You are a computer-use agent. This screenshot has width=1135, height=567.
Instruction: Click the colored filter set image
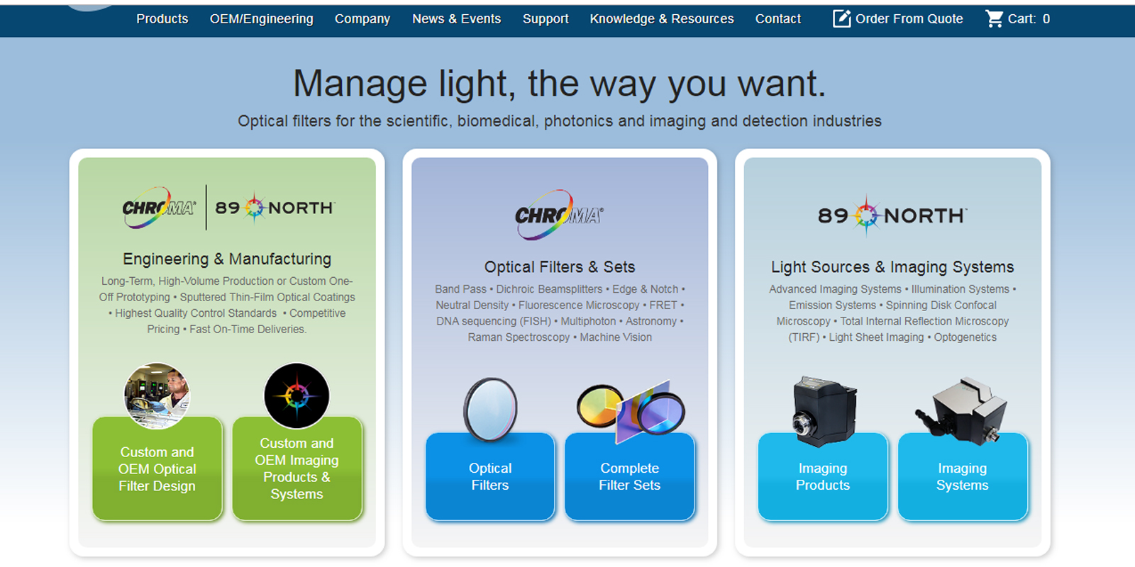tap(631, 411)
